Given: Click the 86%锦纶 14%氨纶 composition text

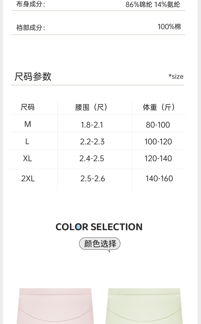Looking at the screenshot, I should point(153,5).
